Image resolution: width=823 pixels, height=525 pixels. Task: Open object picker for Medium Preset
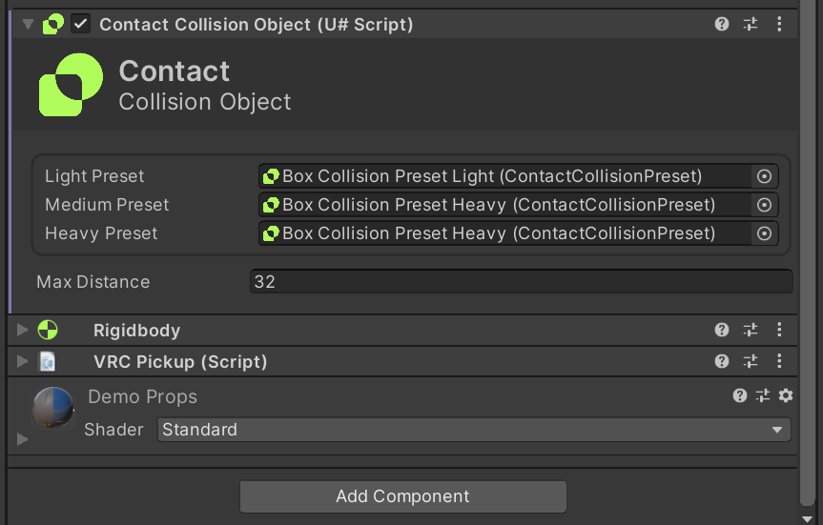pos(764,205)
